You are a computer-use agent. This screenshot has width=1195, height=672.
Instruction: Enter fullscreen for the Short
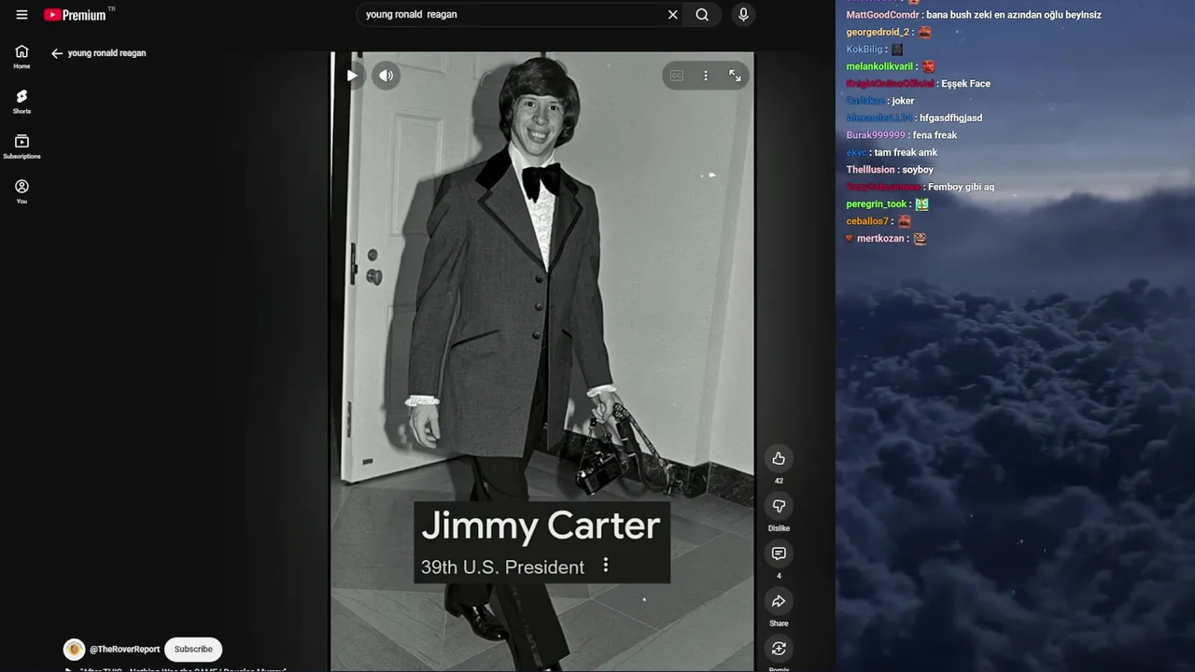735,76
